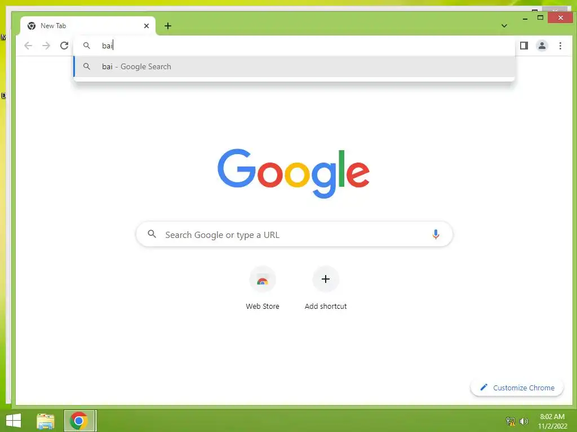This screenshot has width=577, height=432.
Task: Open the volume tray icon
Action: pos(524,421)
